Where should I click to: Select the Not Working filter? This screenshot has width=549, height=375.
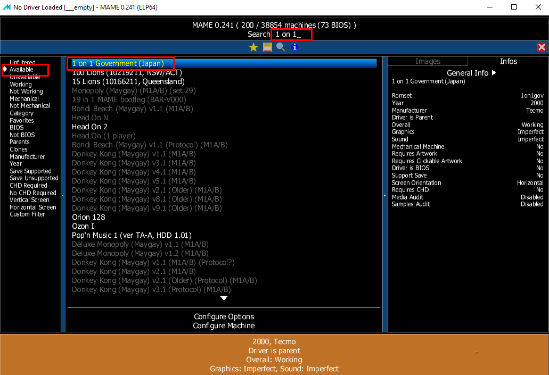[x=26, y=91]
